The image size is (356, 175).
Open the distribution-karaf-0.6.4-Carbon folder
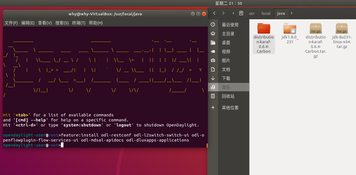pos(264,38)
